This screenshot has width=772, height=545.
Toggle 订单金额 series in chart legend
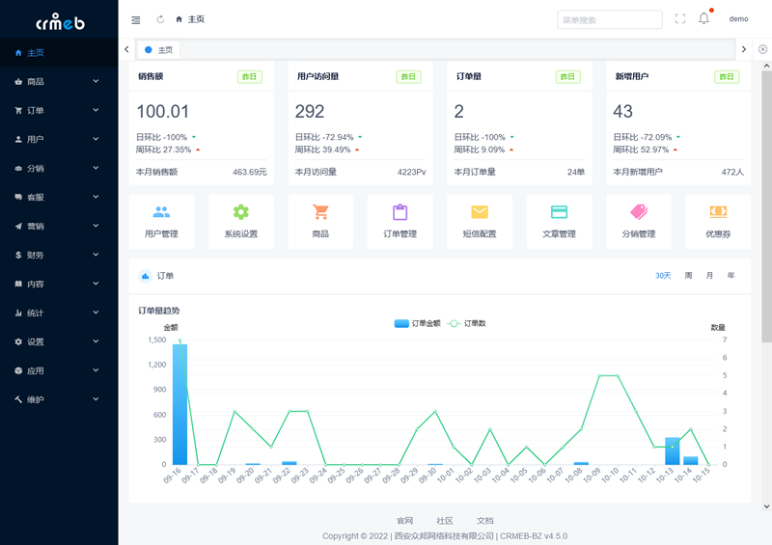coord(417,323)
